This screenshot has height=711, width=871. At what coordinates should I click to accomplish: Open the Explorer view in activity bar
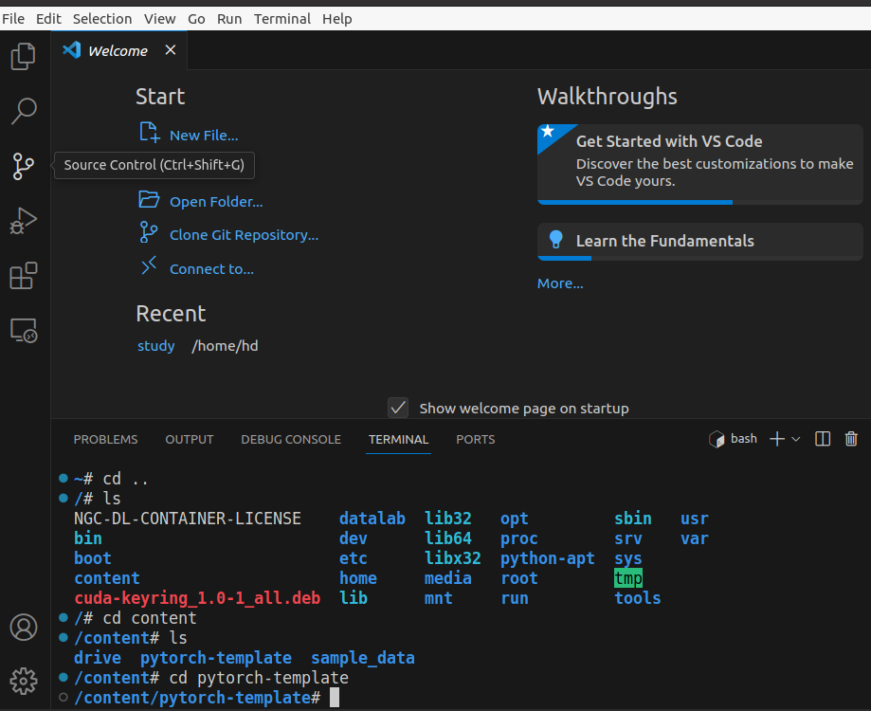coord(24,57)
